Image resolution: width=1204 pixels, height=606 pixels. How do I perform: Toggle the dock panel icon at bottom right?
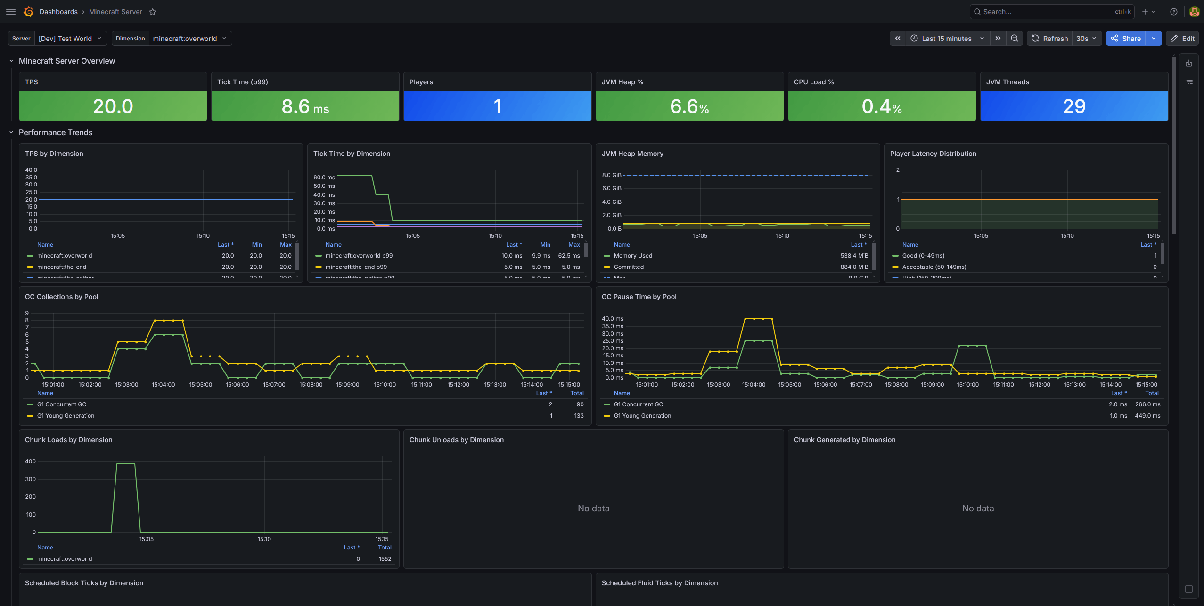click(1189, 589)
